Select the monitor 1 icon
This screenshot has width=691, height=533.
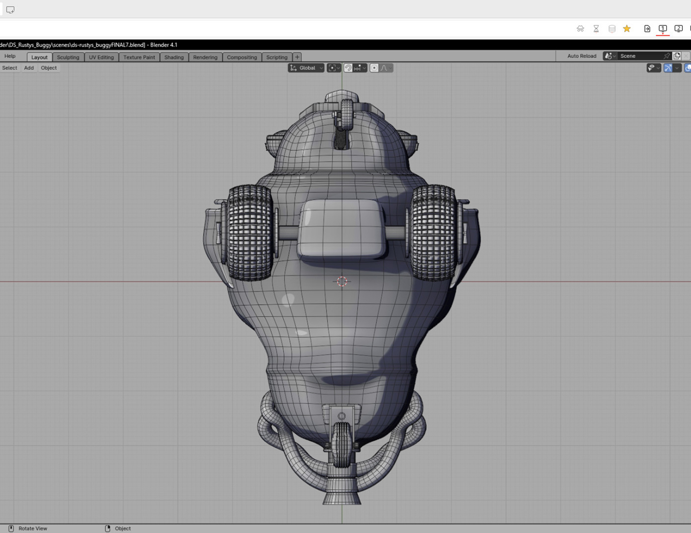coord(662,29)
